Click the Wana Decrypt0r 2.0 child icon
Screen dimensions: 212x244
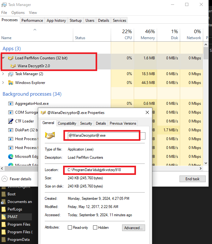13,66
